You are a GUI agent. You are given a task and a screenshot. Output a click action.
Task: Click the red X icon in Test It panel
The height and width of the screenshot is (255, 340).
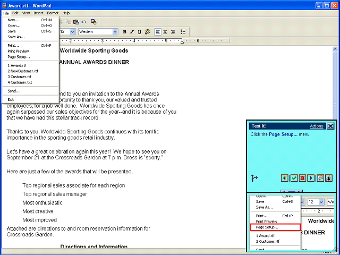(x=302, y=178)
